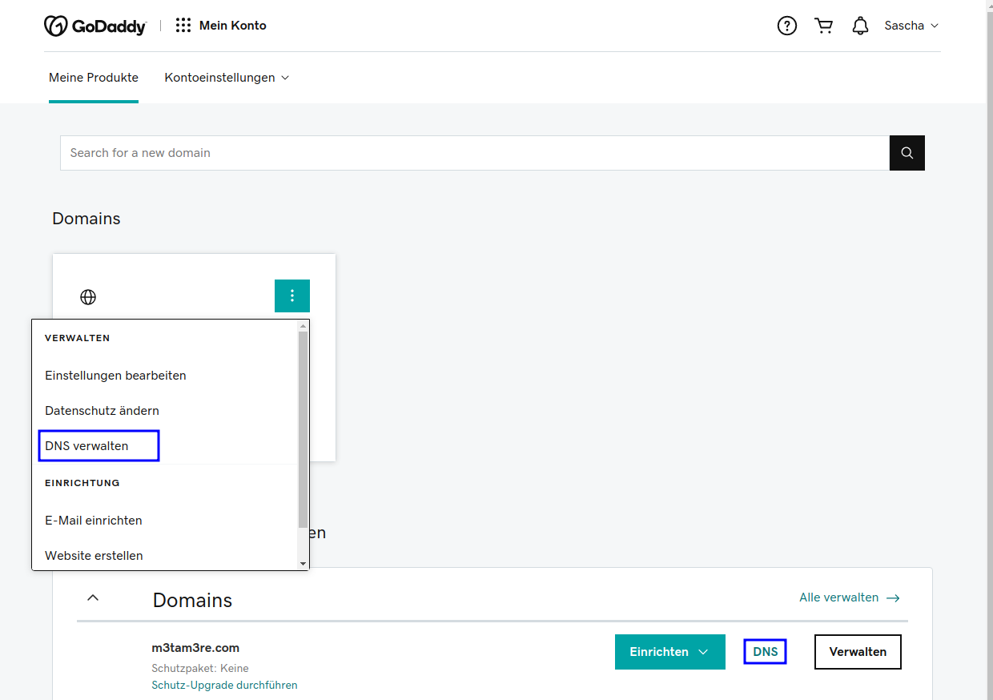This screenshot has width=993, height=700.
Task: Focus the domain search input field
Action: 475,153
